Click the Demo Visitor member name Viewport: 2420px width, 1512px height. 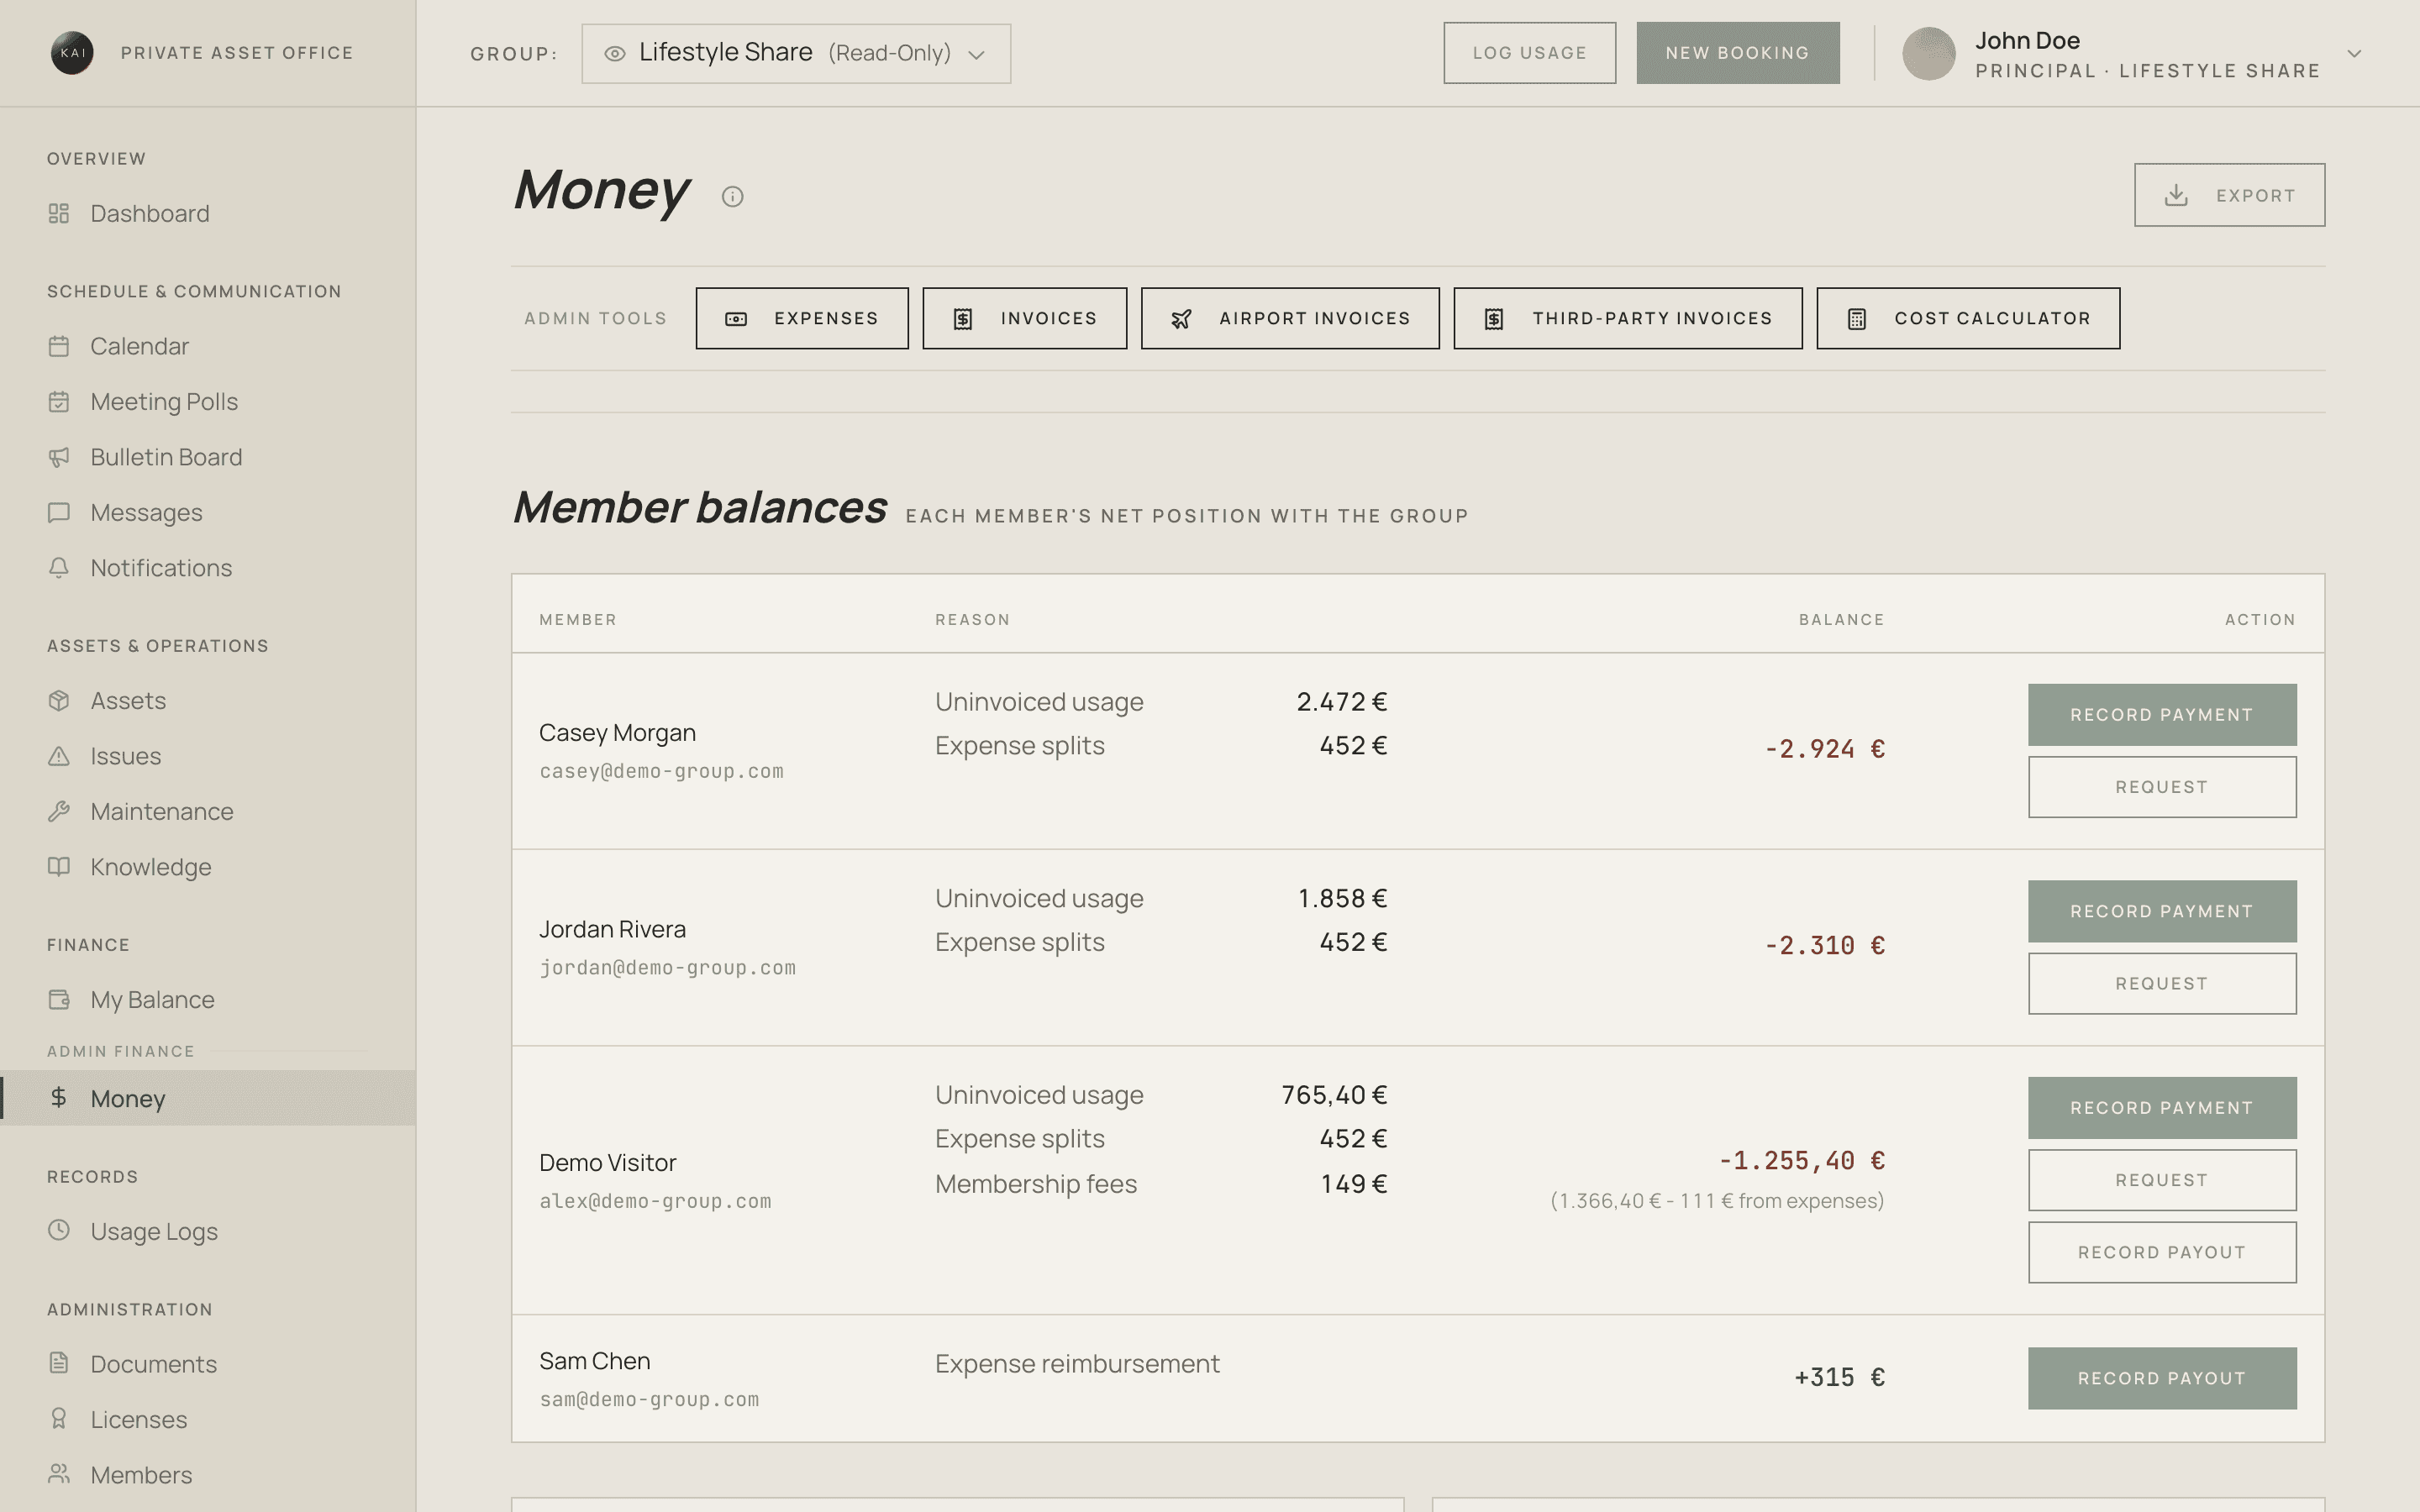coord(607,1162)
